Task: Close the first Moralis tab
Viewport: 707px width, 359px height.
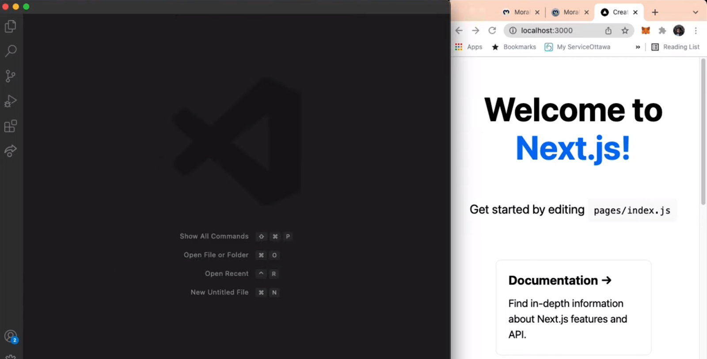Action: tap(537, 12)
